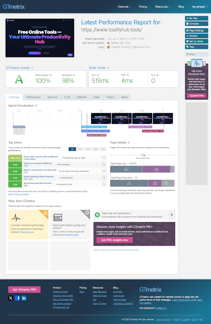The image size is (211, 324).
Task: Open the X (Twitter) social icon
Action: [11, 298]
